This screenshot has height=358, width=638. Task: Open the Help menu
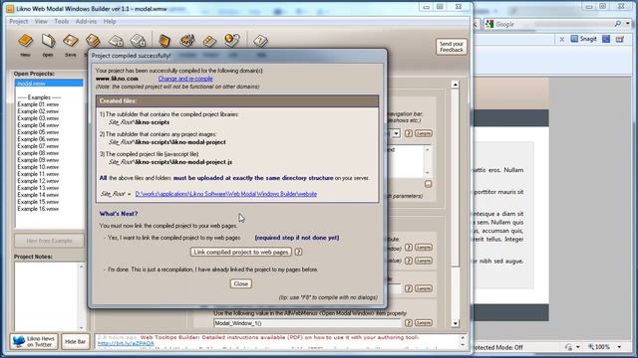[x=110, y=22]
